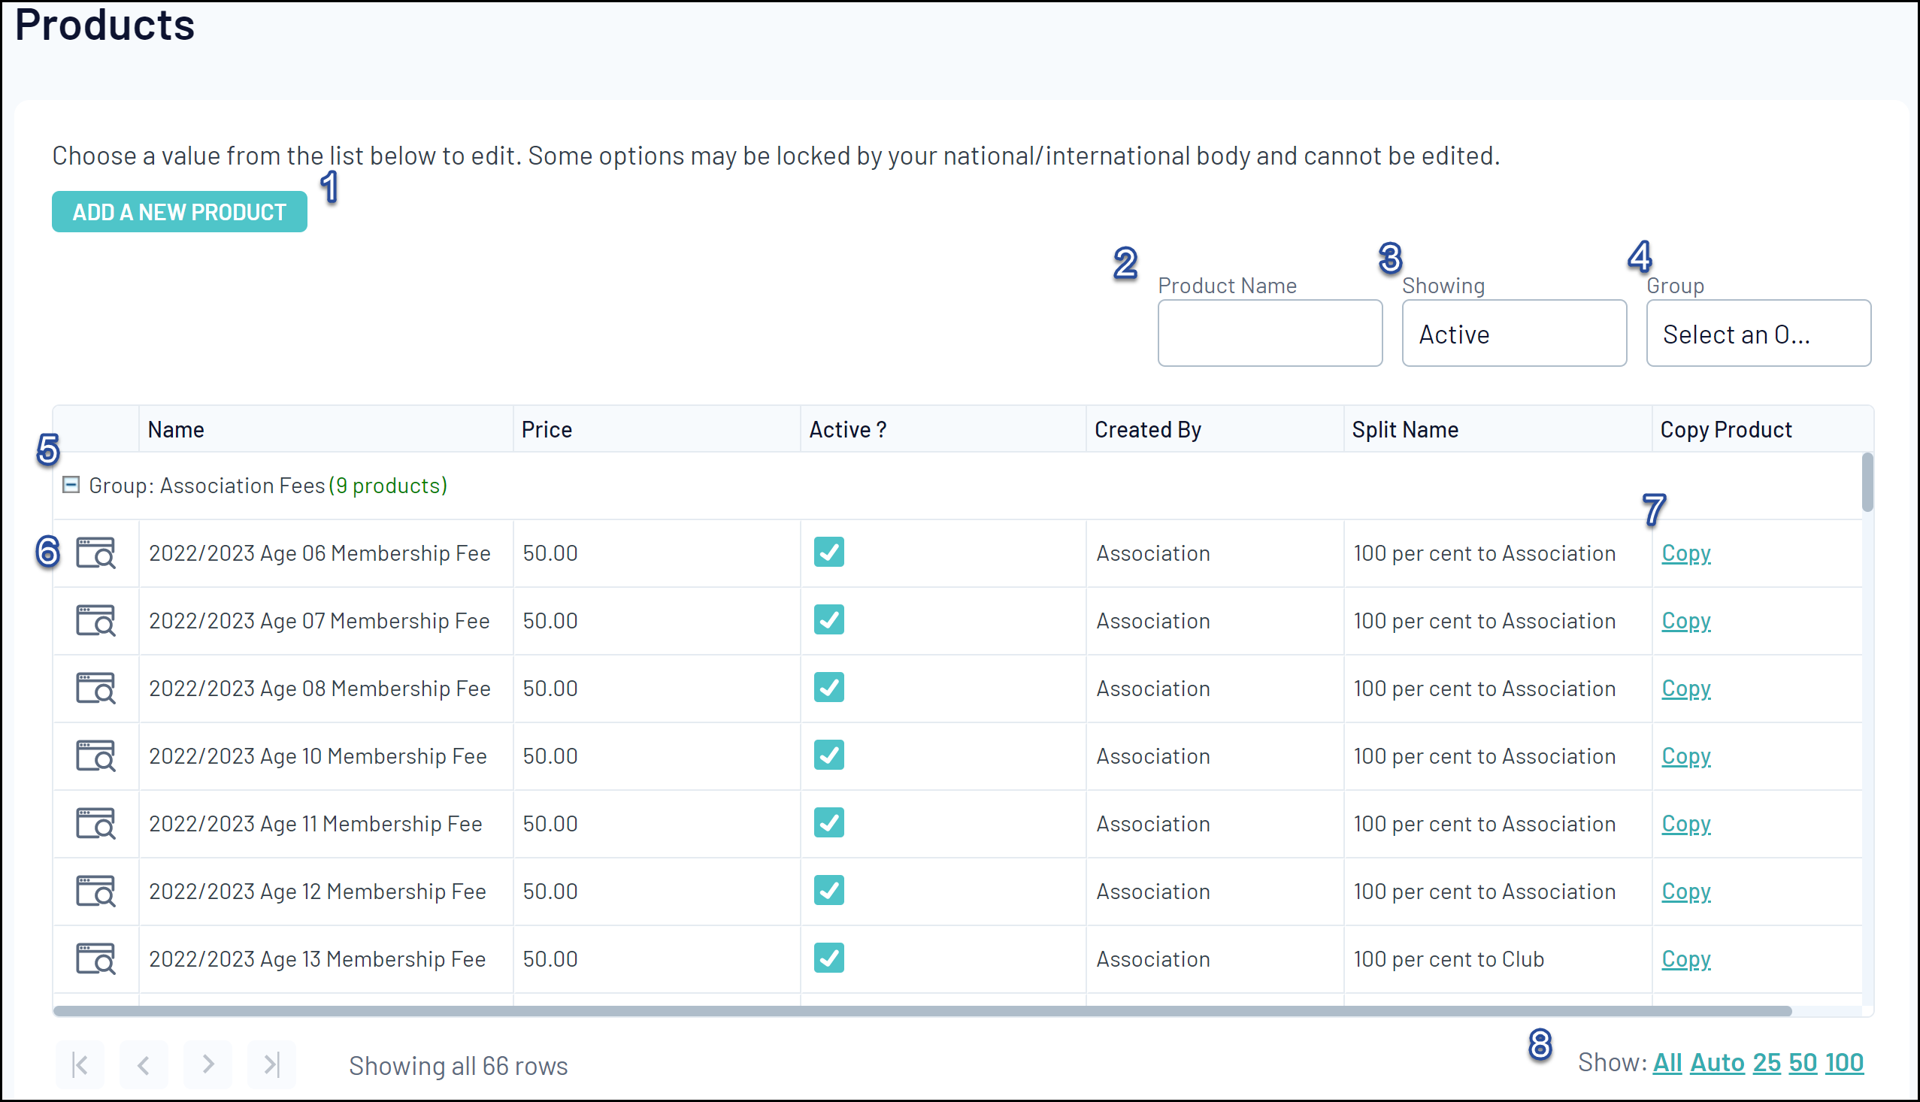Open view icon for Age 11 Membership Fee
Screen dimensions: 1920x1102
click(x=95, y=823)
